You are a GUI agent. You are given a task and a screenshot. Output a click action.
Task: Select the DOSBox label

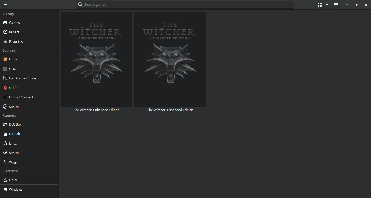tap(15, 124)
